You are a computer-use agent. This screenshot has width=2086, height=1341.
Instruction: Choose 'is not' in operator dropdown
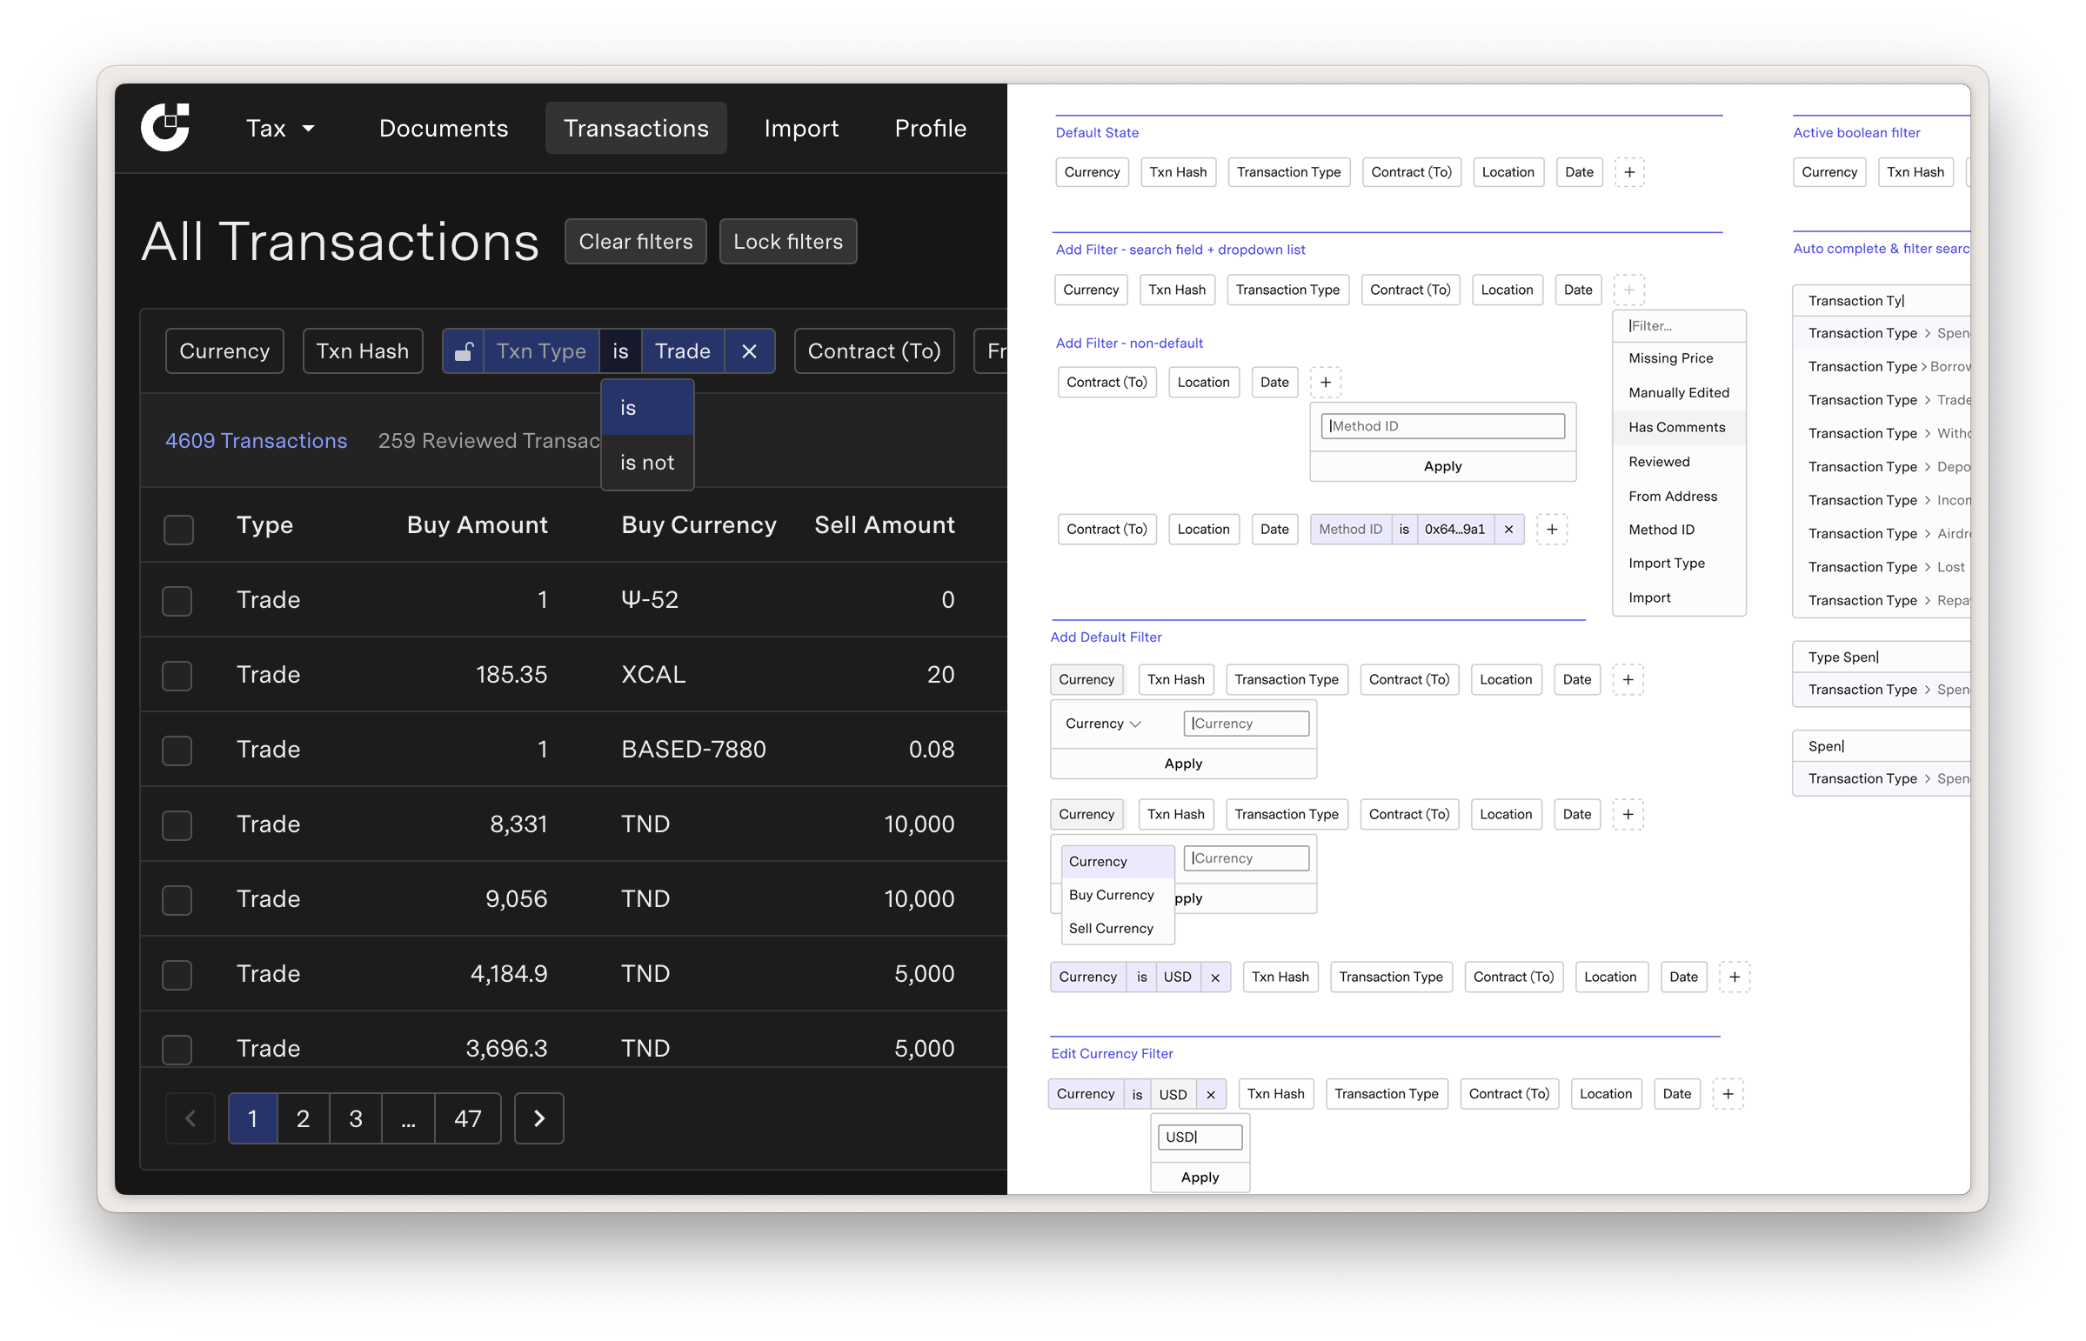point(647,464)
